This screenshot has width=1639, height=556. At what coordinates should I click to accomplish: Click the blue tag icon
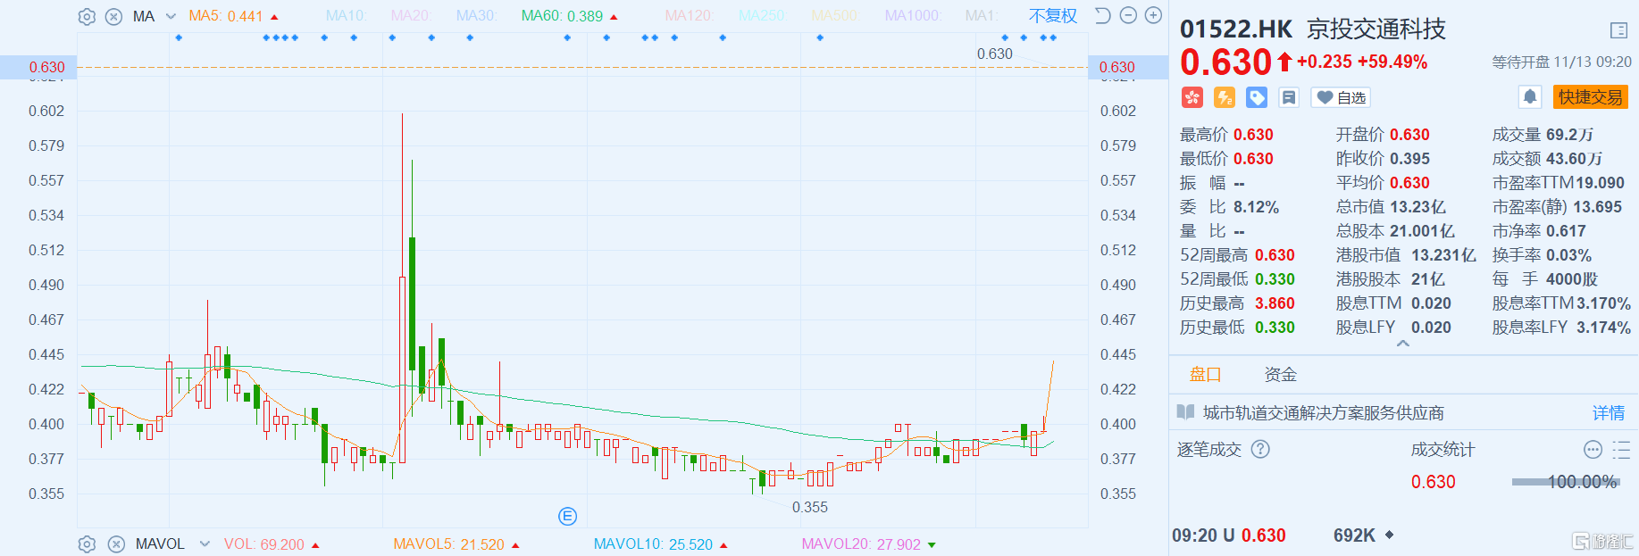(x=1257, y=97)
